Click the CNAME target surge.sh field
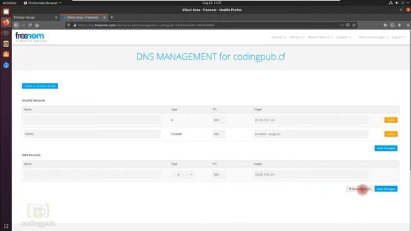411x231 pixels. point(311,134)
